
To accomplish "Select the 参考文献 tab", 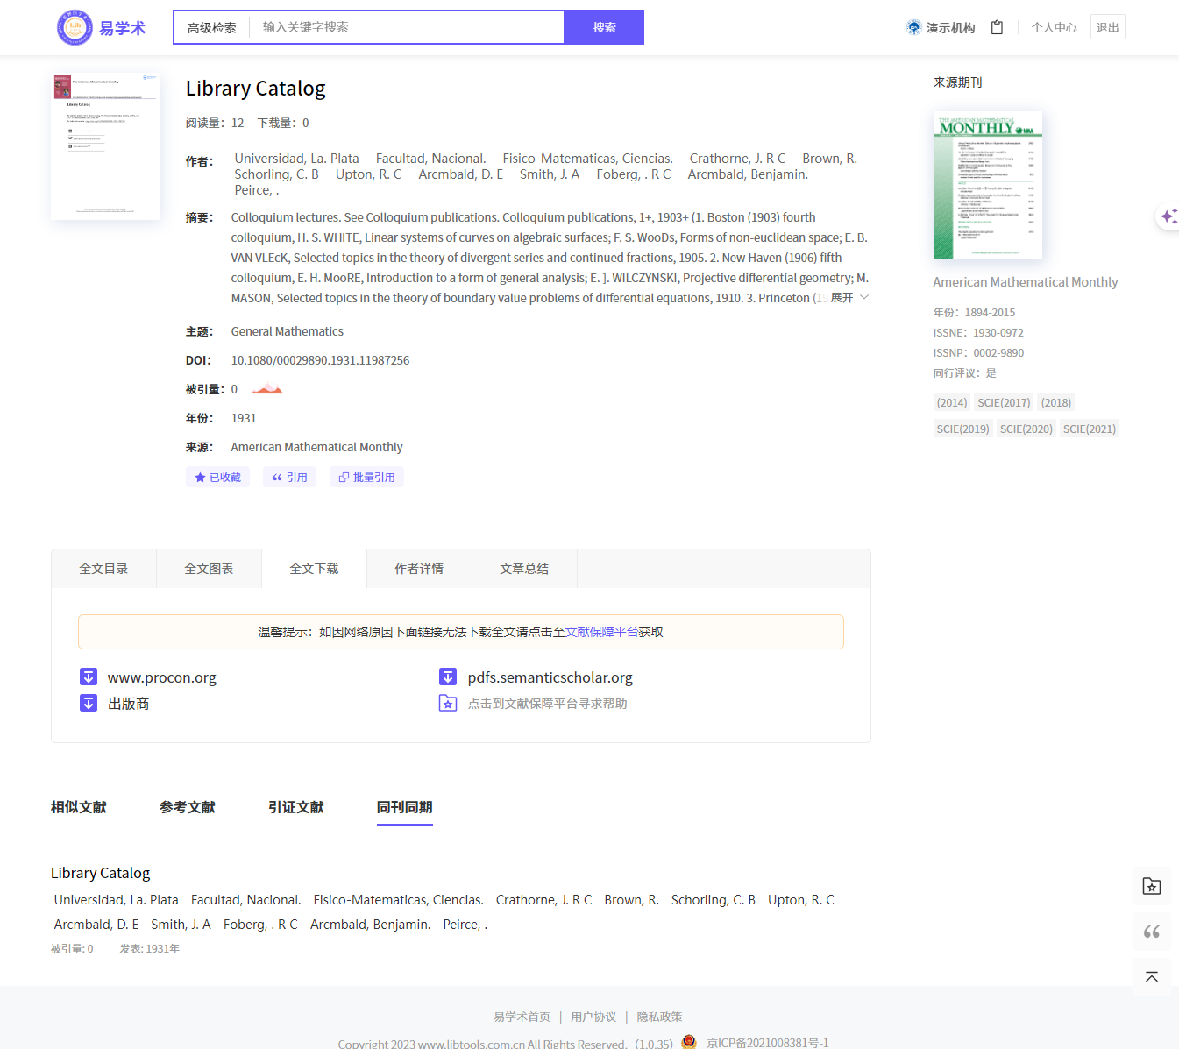I will point(187,807).
